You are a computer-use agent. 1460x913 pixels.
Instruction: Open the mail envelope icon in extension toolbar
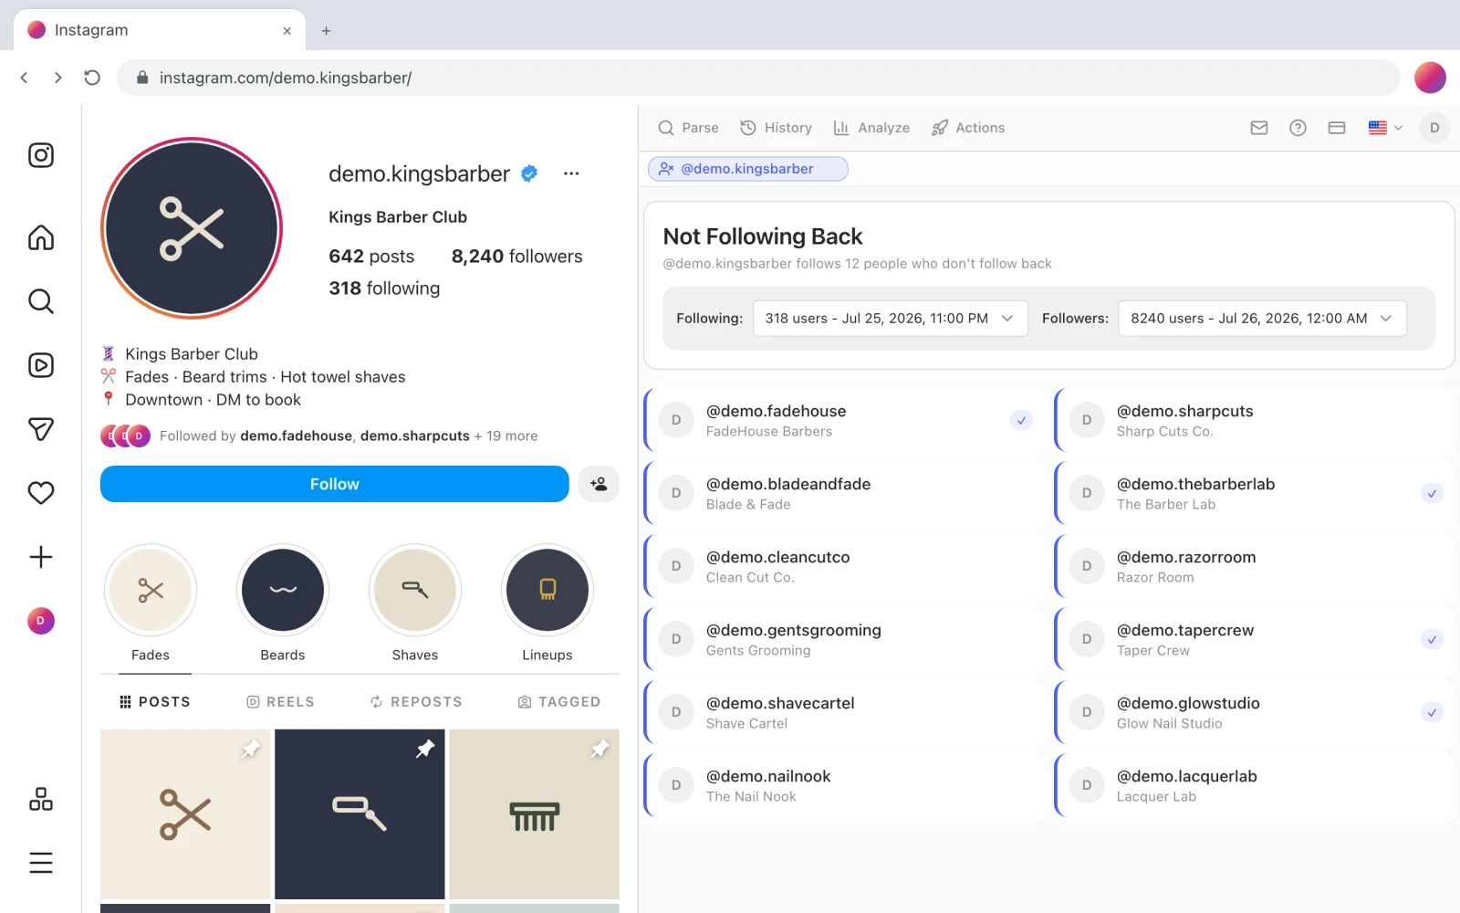1259,128
